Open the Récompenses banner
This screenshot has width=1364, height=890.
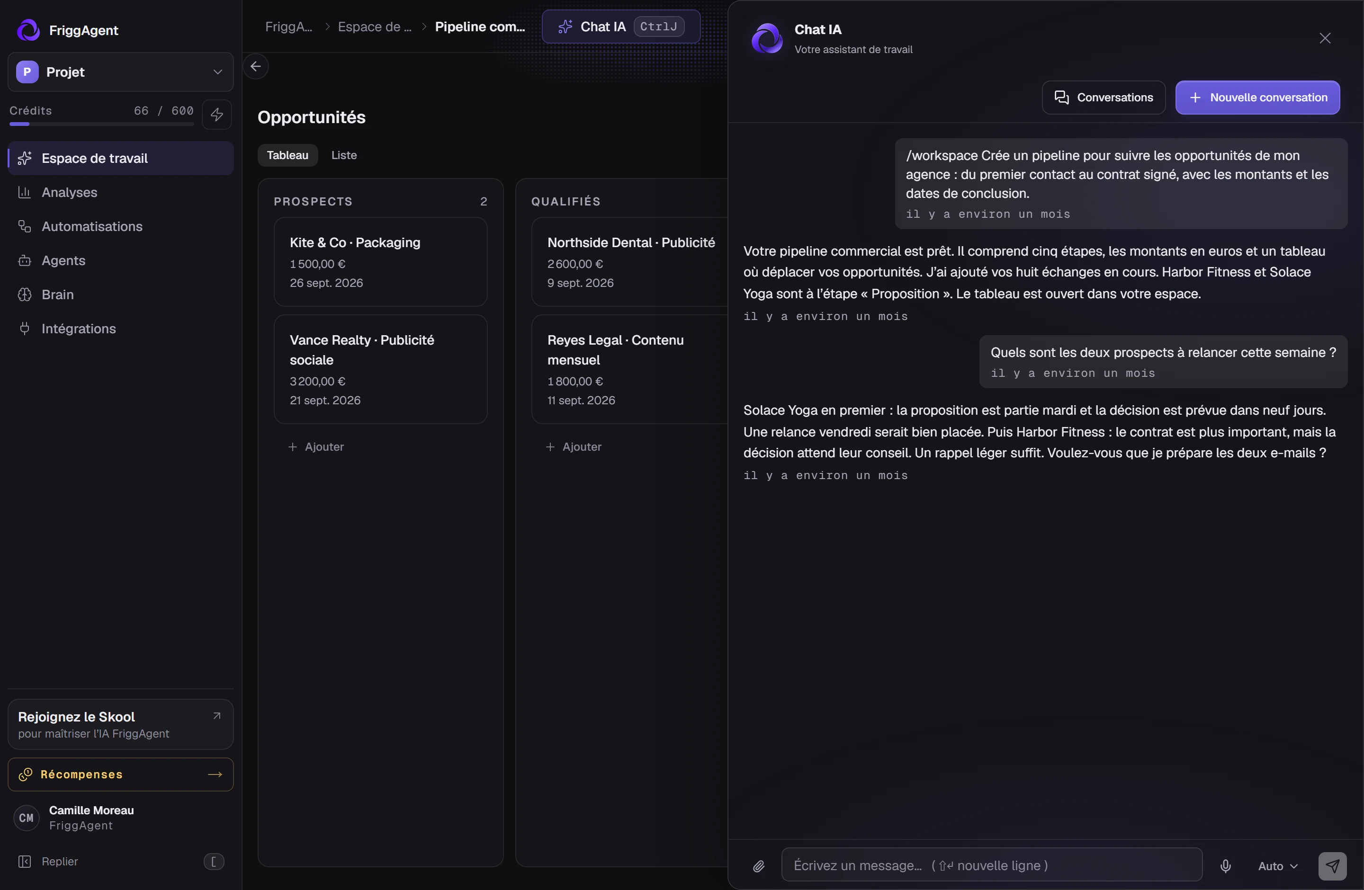pyautogui.click(x=120, y=774)
